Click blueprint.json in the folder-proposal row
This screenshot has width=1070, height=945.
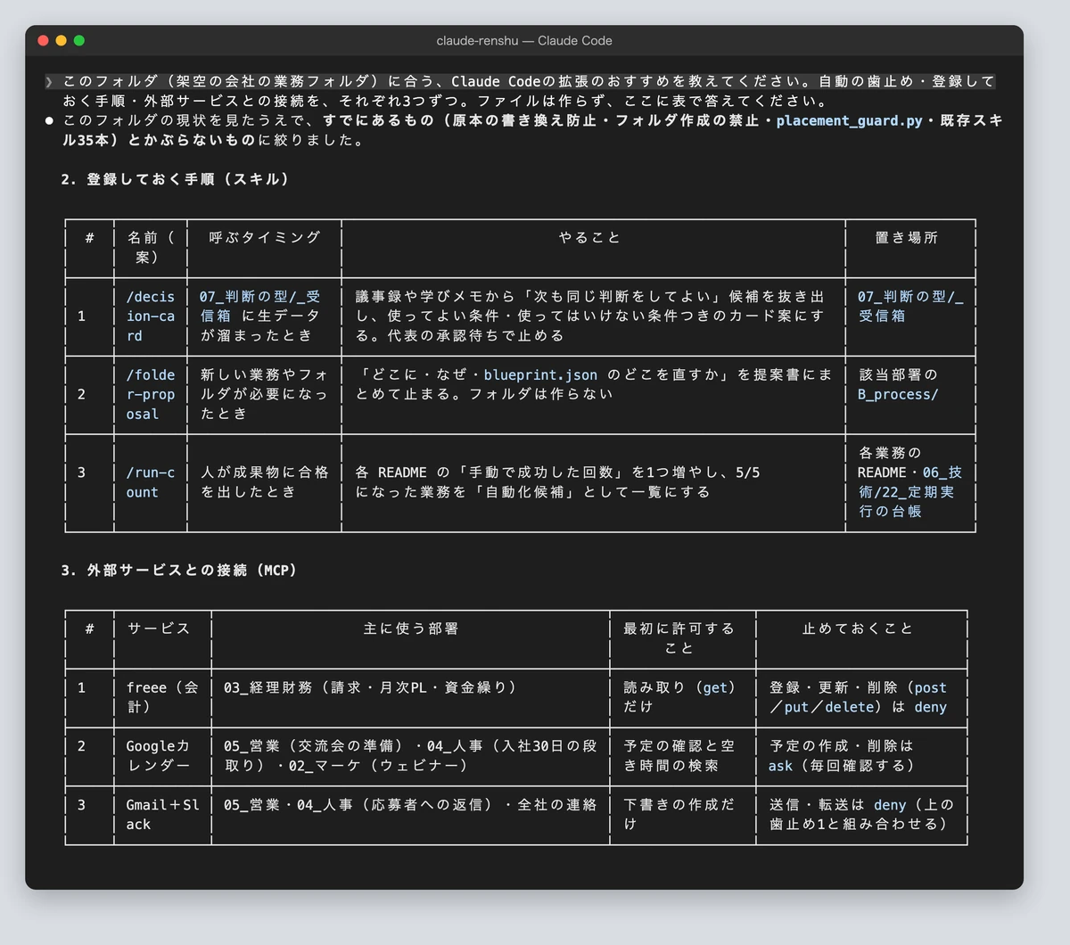[540, 375]
